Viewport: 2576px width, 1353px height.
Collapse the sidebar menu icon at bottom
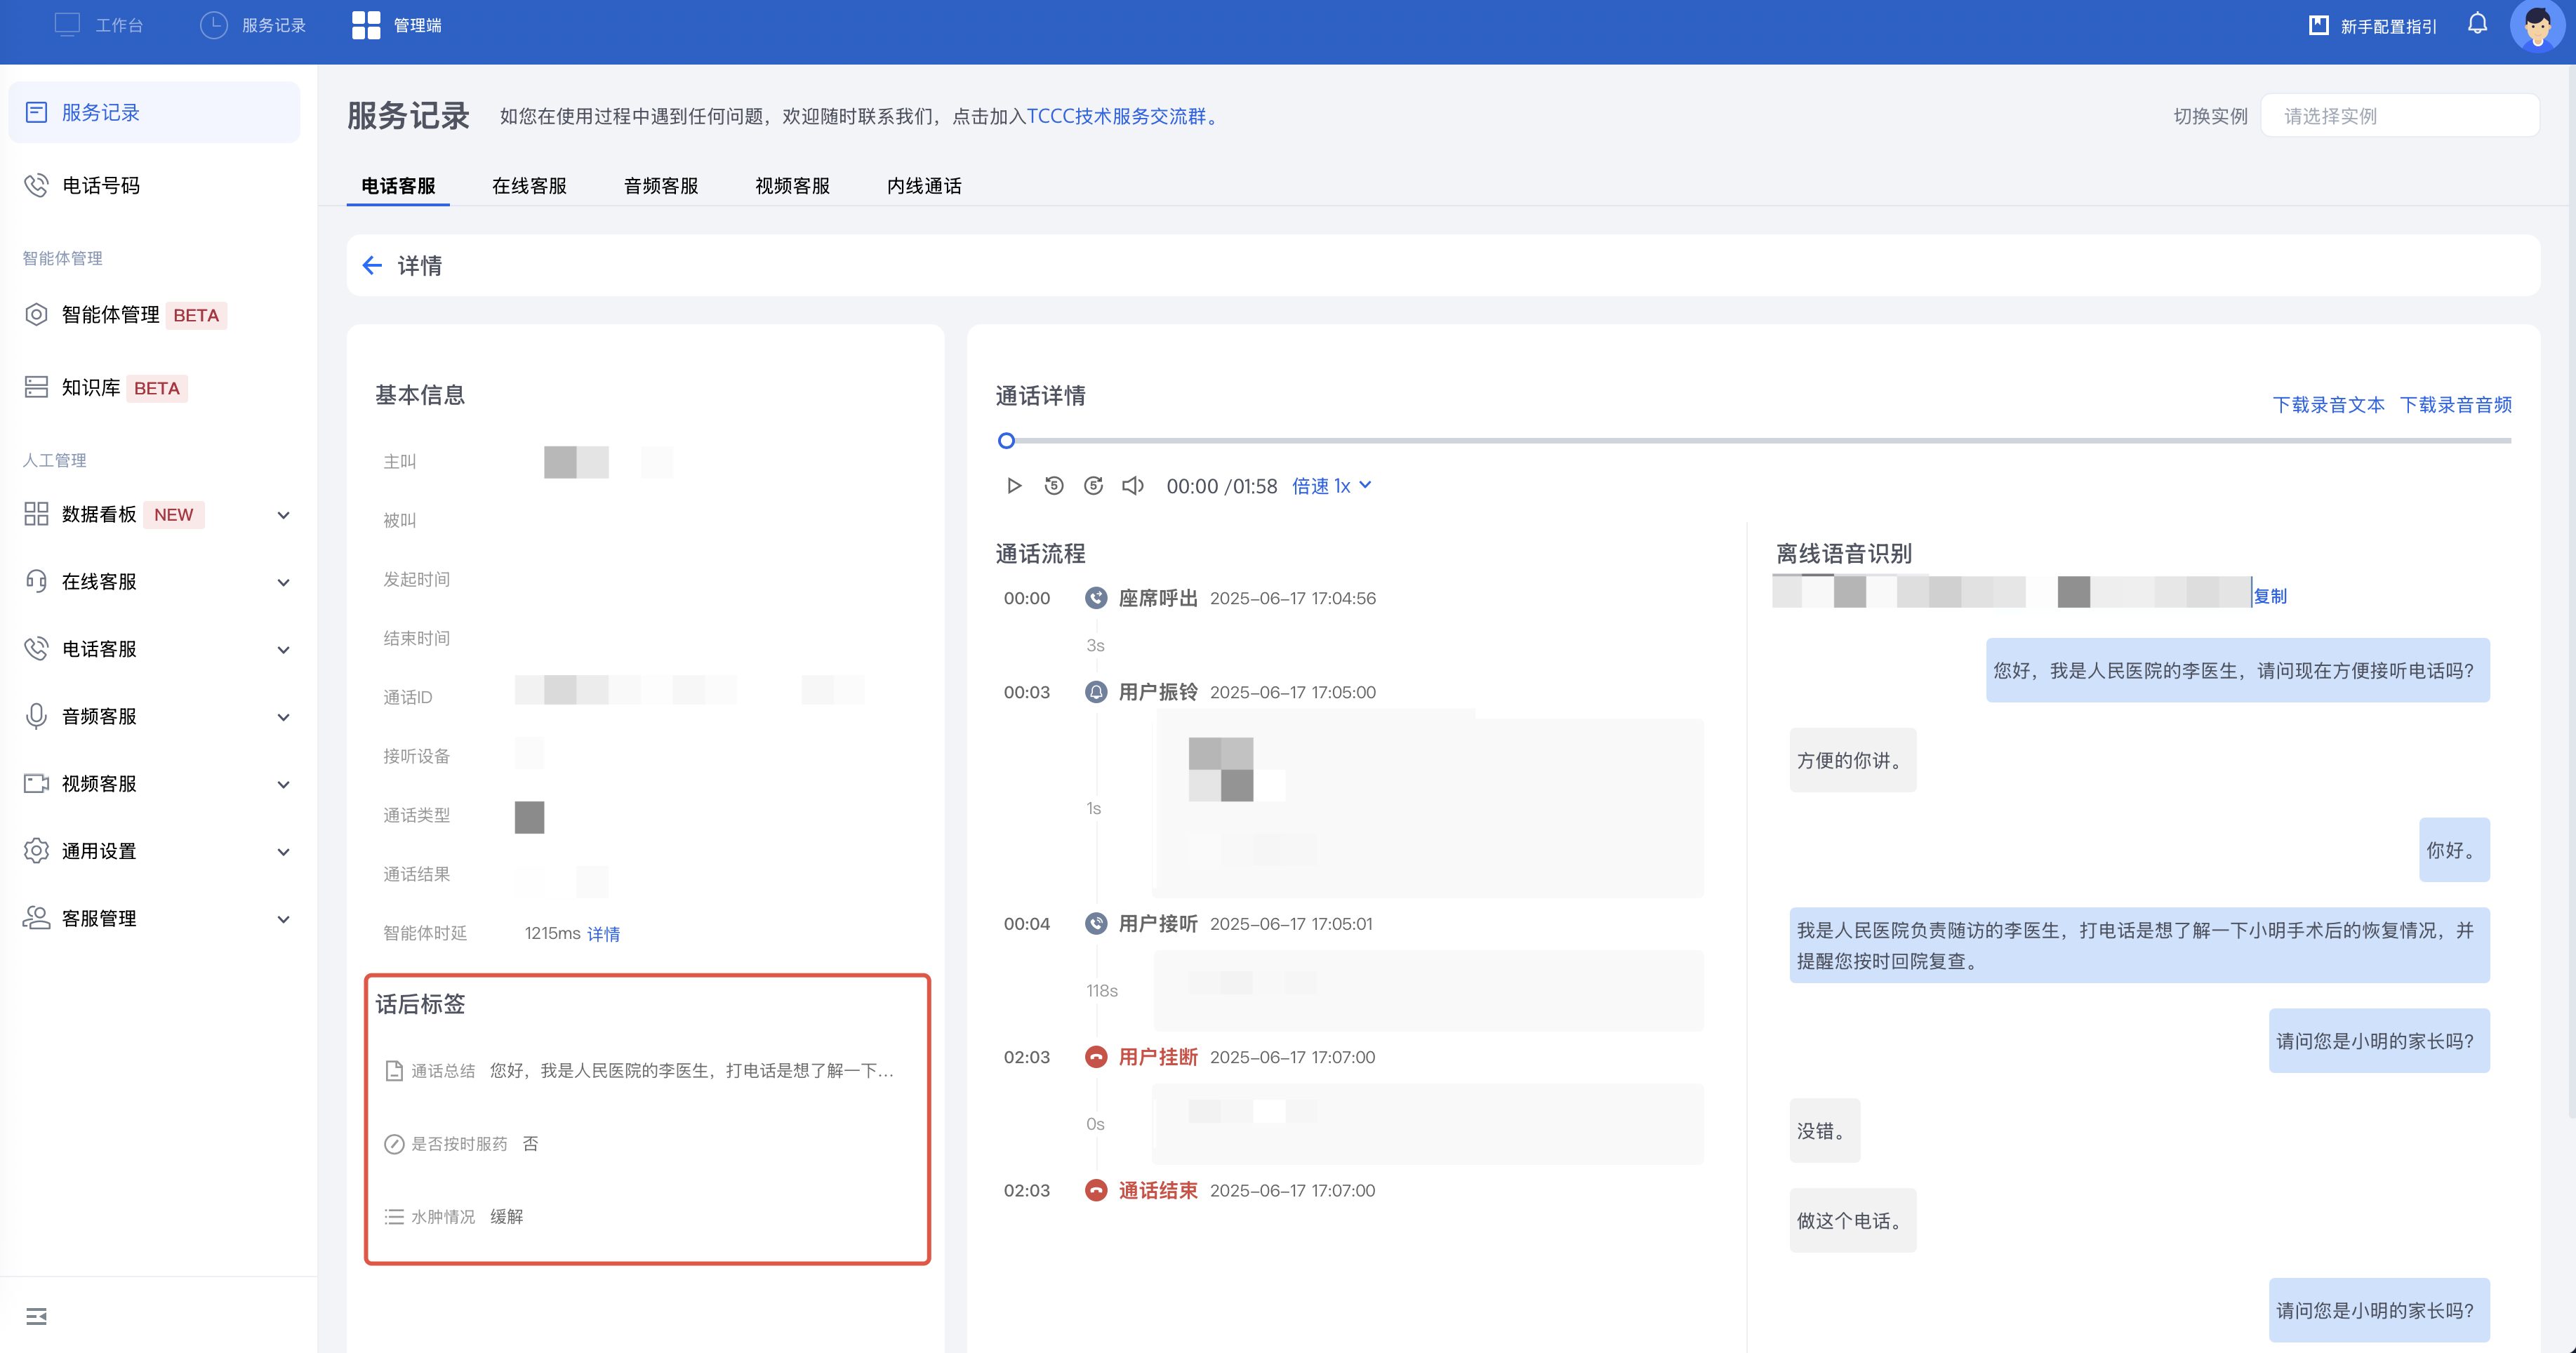(37, 1316)
